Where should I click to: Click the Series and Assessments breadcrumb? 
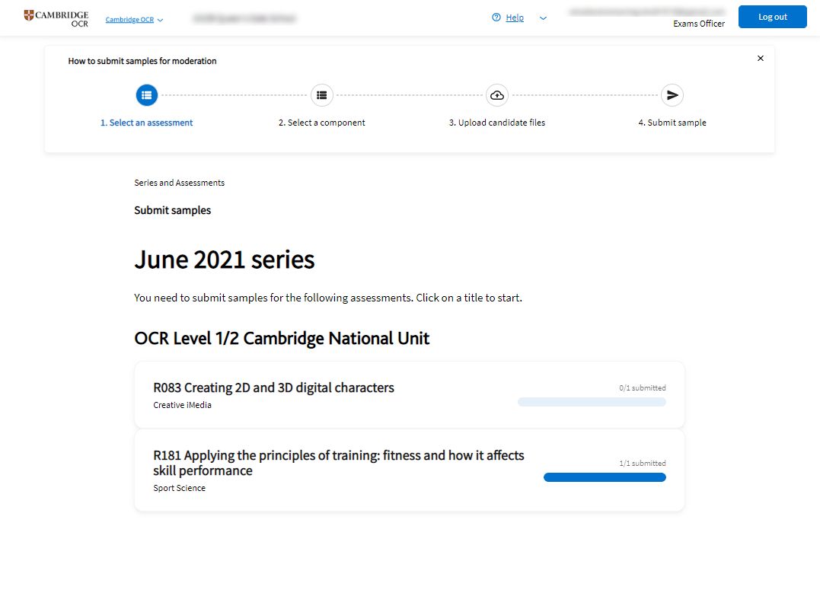(x=179, y=183)
